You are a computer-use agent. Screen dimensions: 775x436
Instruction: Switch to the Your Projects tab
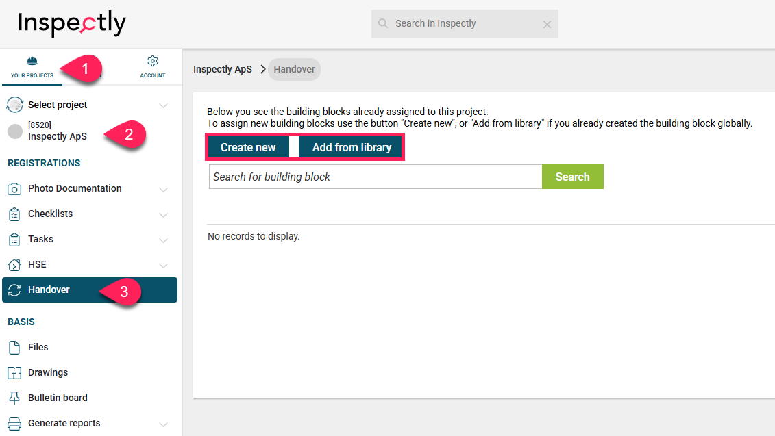tap(32, 67)
